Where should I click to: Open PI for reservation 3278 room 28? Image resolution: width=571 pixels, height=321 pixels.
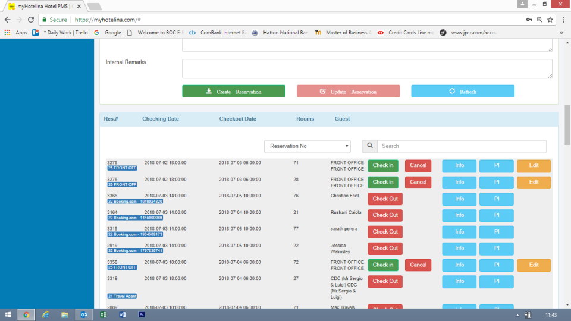tap(496, 182)
